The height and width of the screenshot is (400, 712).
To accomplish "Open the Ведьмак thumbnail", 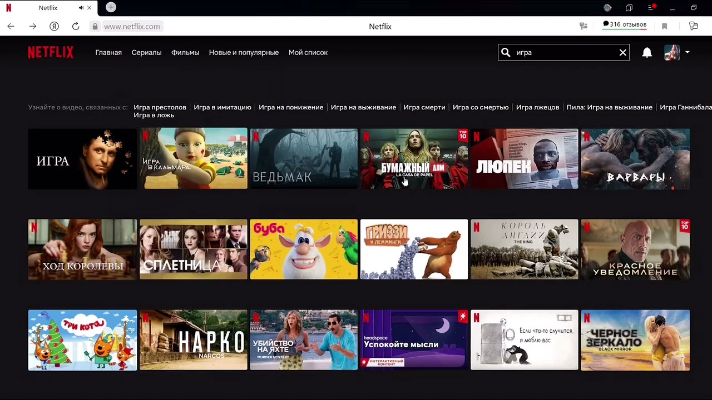I will point(304,159).
